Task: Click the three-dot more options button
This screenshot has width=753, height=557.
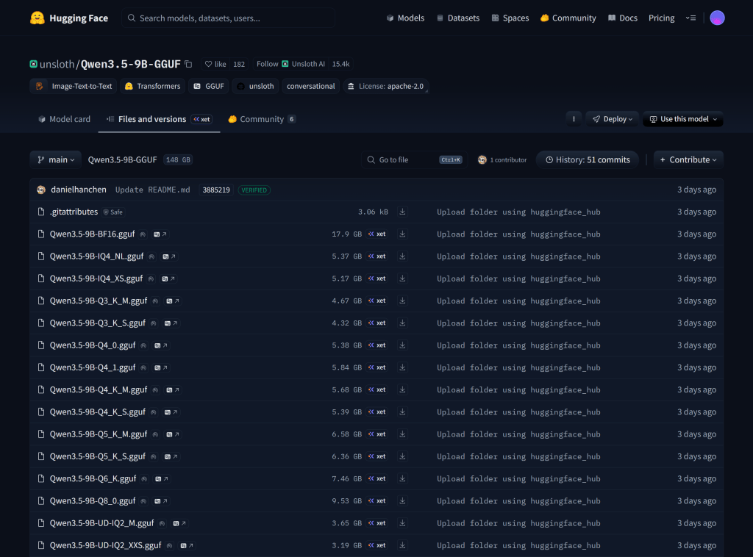Action: 574,119
